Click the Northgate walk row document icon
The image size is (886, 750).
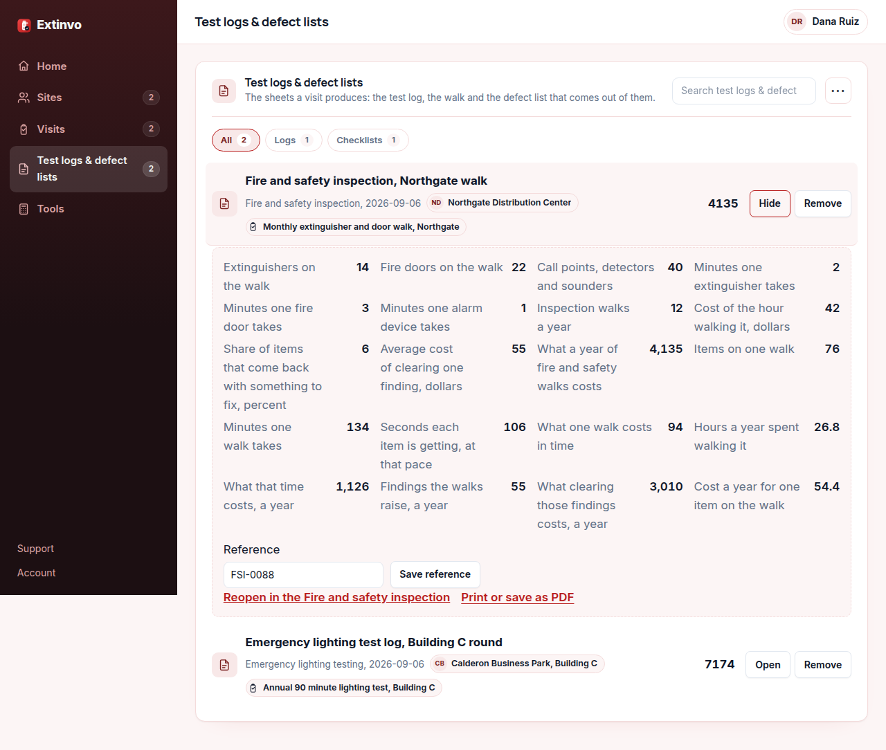coord(224,203)
